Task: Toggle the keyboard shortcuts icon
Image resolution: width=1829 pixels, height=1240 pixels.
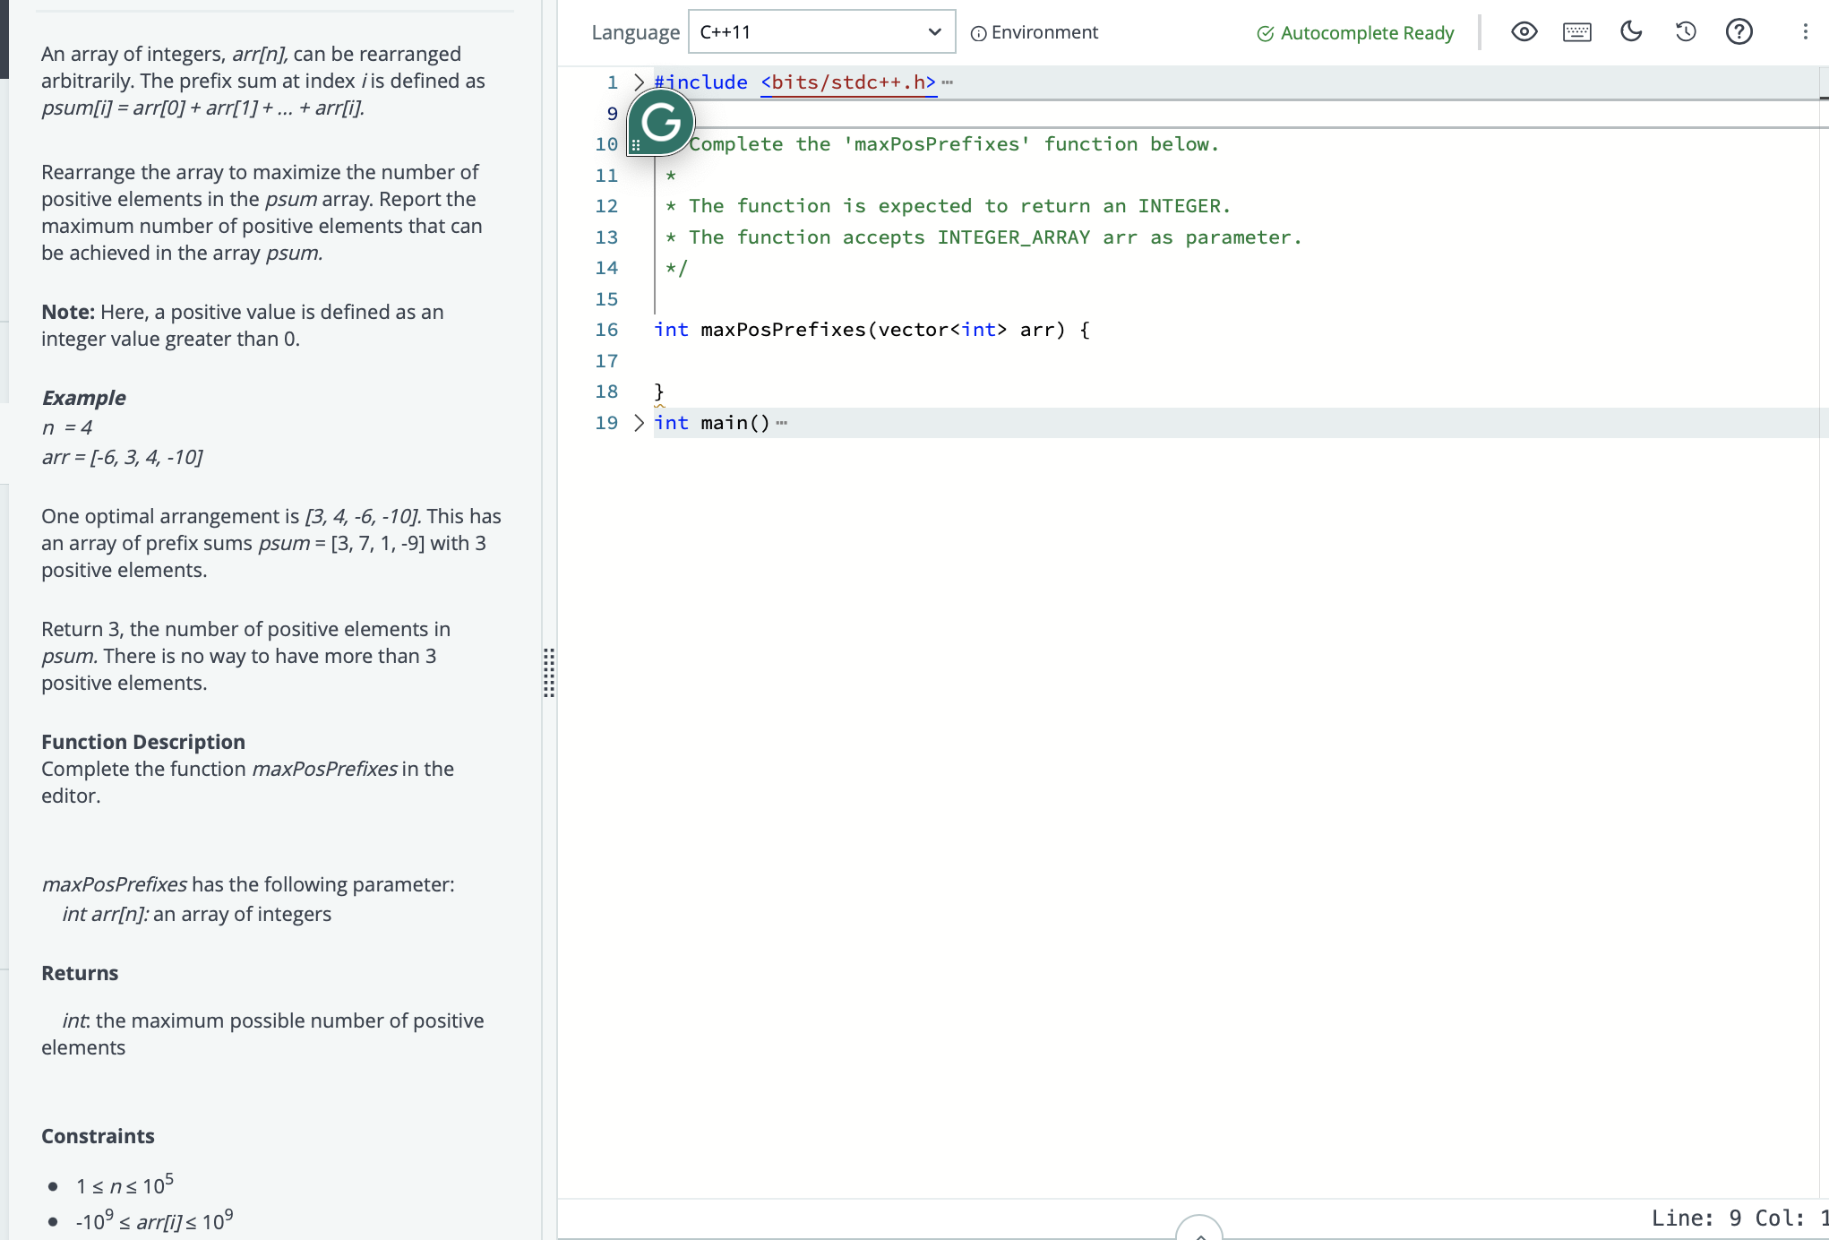Action: coord(1577,30)
